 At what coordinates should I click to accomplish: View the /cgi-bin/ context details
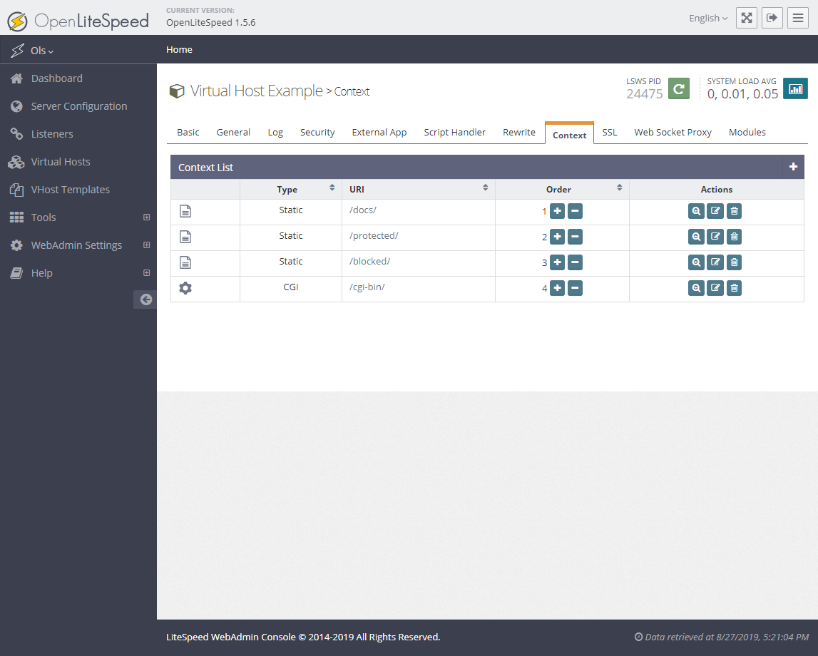pos(696,288)
